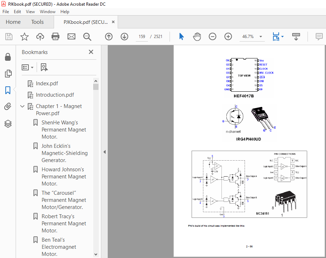Click the MC34151 circuit diagram
This screenshot has width=326, height=258.
click(x=249, y=184)
